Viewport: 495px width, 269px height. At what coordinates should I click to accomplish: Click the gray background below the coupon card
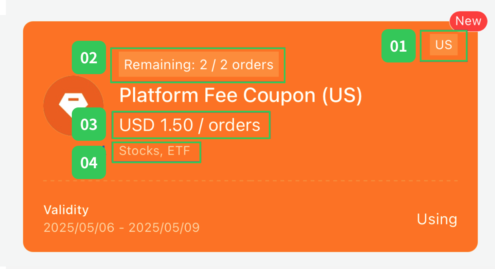pyautogui.click(x=250, y=261)
